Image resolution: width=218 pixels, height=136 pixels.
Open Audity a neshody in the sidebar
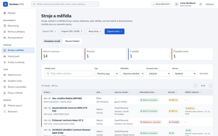tap(18, 62)
